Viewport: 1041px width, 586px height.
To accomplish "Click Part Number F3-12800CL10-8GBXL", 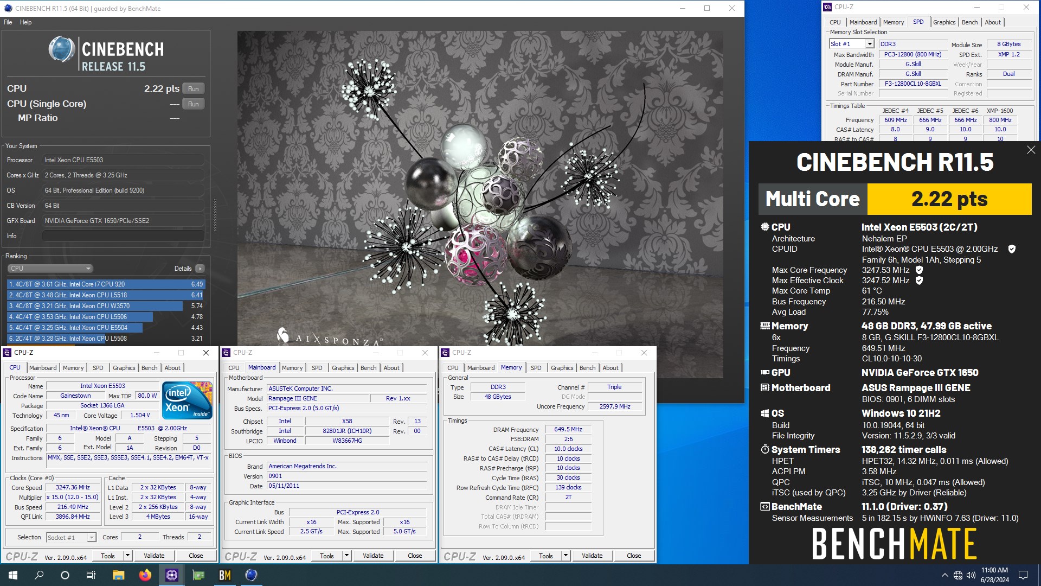I will tap(913, 84).
